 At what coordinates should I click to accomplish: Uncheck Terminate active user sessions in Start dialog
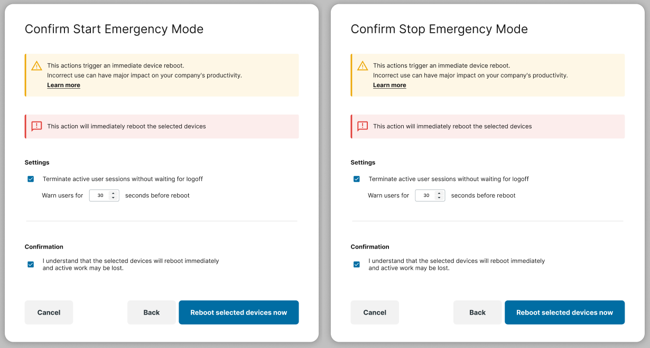[31, 179]
